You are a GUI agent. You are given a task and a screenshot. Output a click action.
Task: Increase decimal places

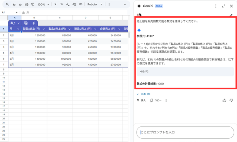click(74, 4)
